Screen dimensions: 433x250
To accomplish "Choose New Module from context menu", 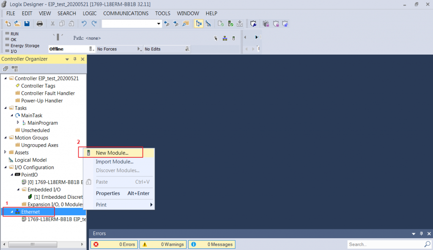I will coord(112,153).
